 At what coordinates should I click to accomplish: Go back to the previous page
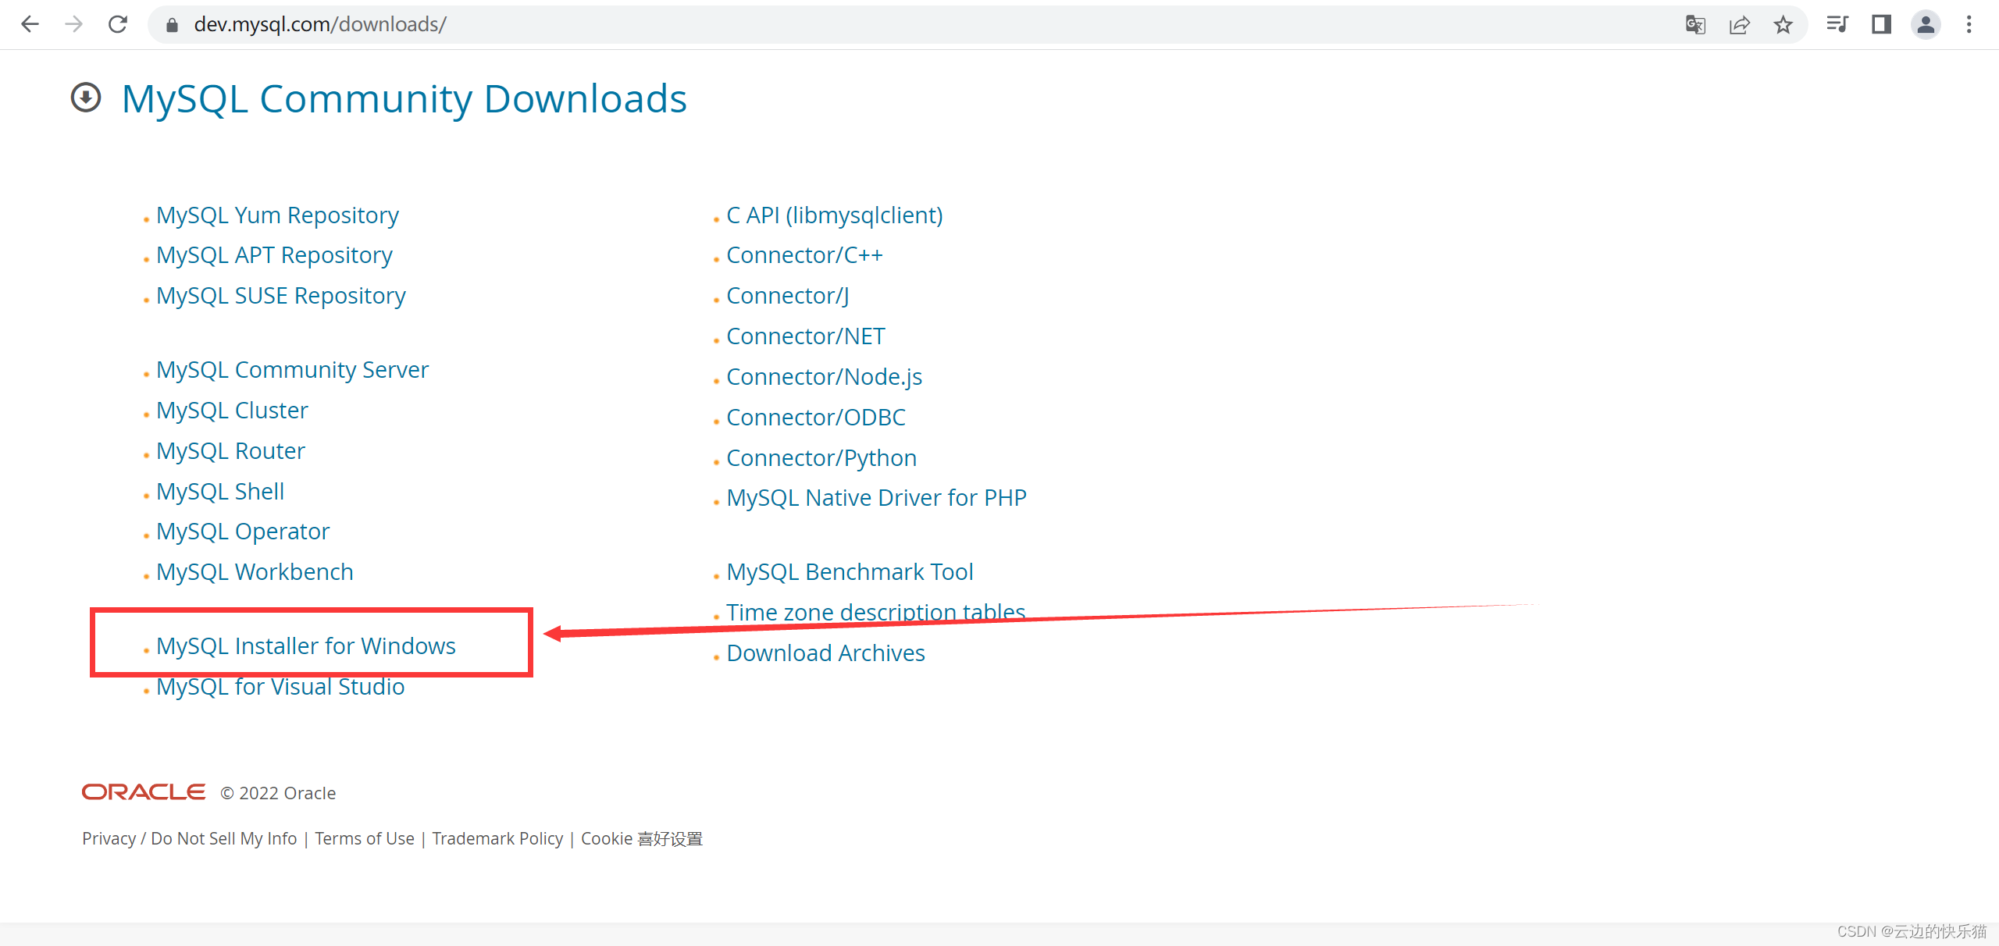click(30, 24)
